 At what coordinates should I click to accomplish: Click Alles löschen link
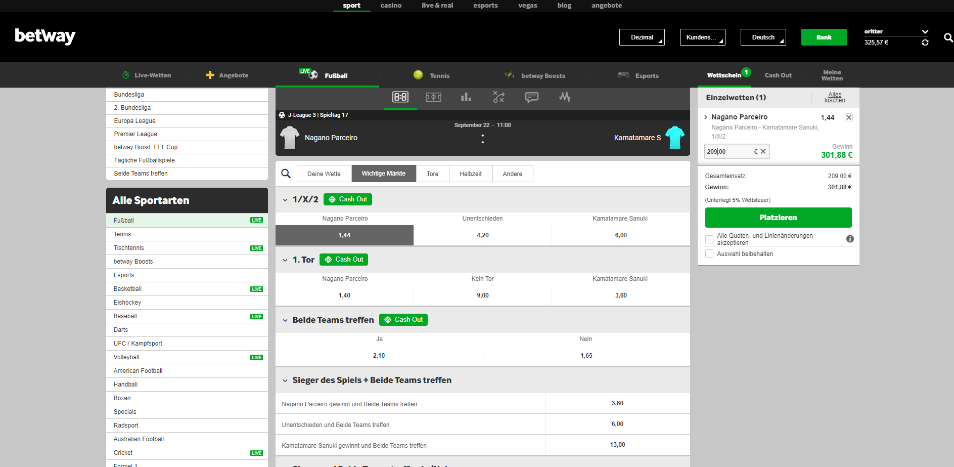835,97
